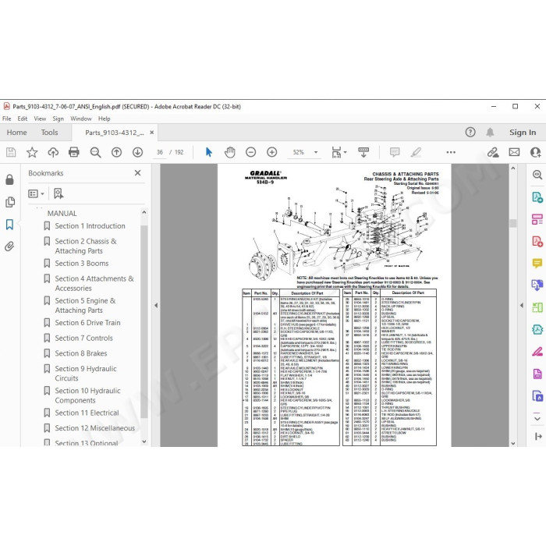The image size is (546, 546).
Task: Open the Help question mark
Action: point(470,133)
